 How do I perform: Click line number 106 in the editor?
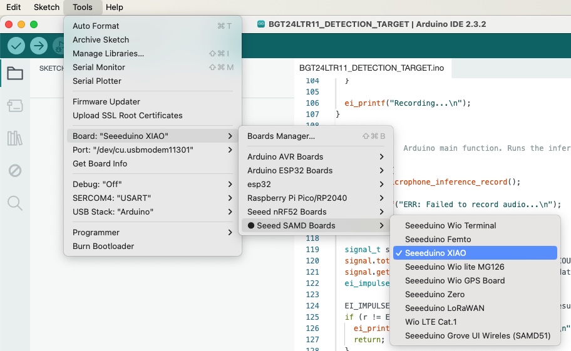click(312, 103)
